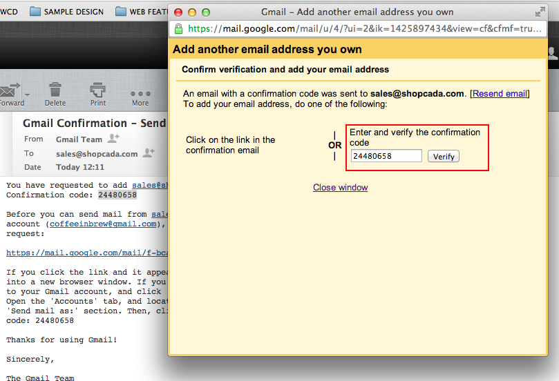
Task: Toggle fullscreen icon of Gmail popup window
Action: [540, 12]
